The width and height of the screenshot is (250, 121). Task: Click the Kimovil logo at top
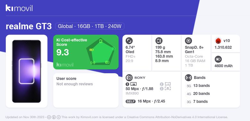pyautogui.click(x=19, y=8)
